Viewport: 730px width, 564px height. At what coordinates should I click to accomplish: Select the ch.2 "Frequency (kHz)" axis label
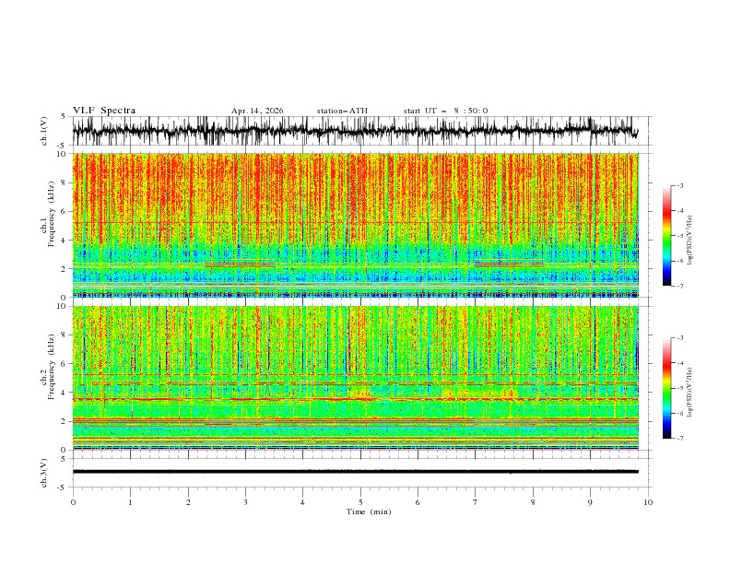pos(52,367)
